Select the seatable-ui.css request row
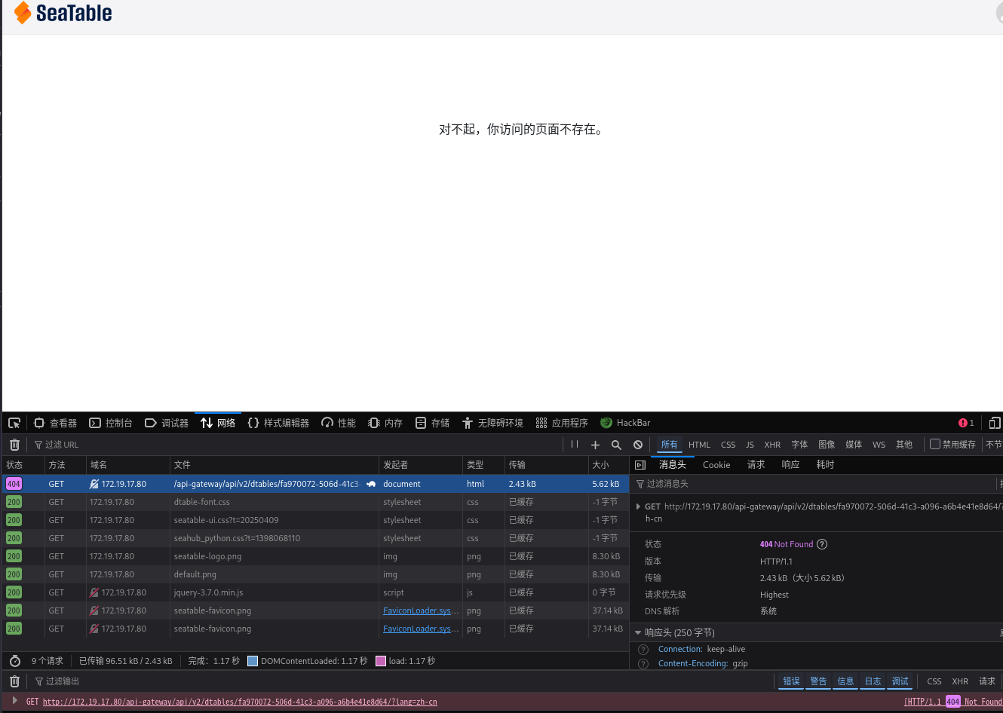Screen dimensions: 1003x713 pyautogui.click(x=315, y=520)
